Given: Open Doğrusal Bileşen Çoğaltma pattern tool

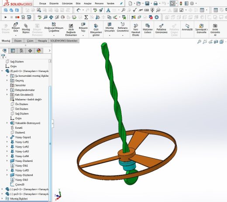Looking at the screenshot, I should coord(54,27).
